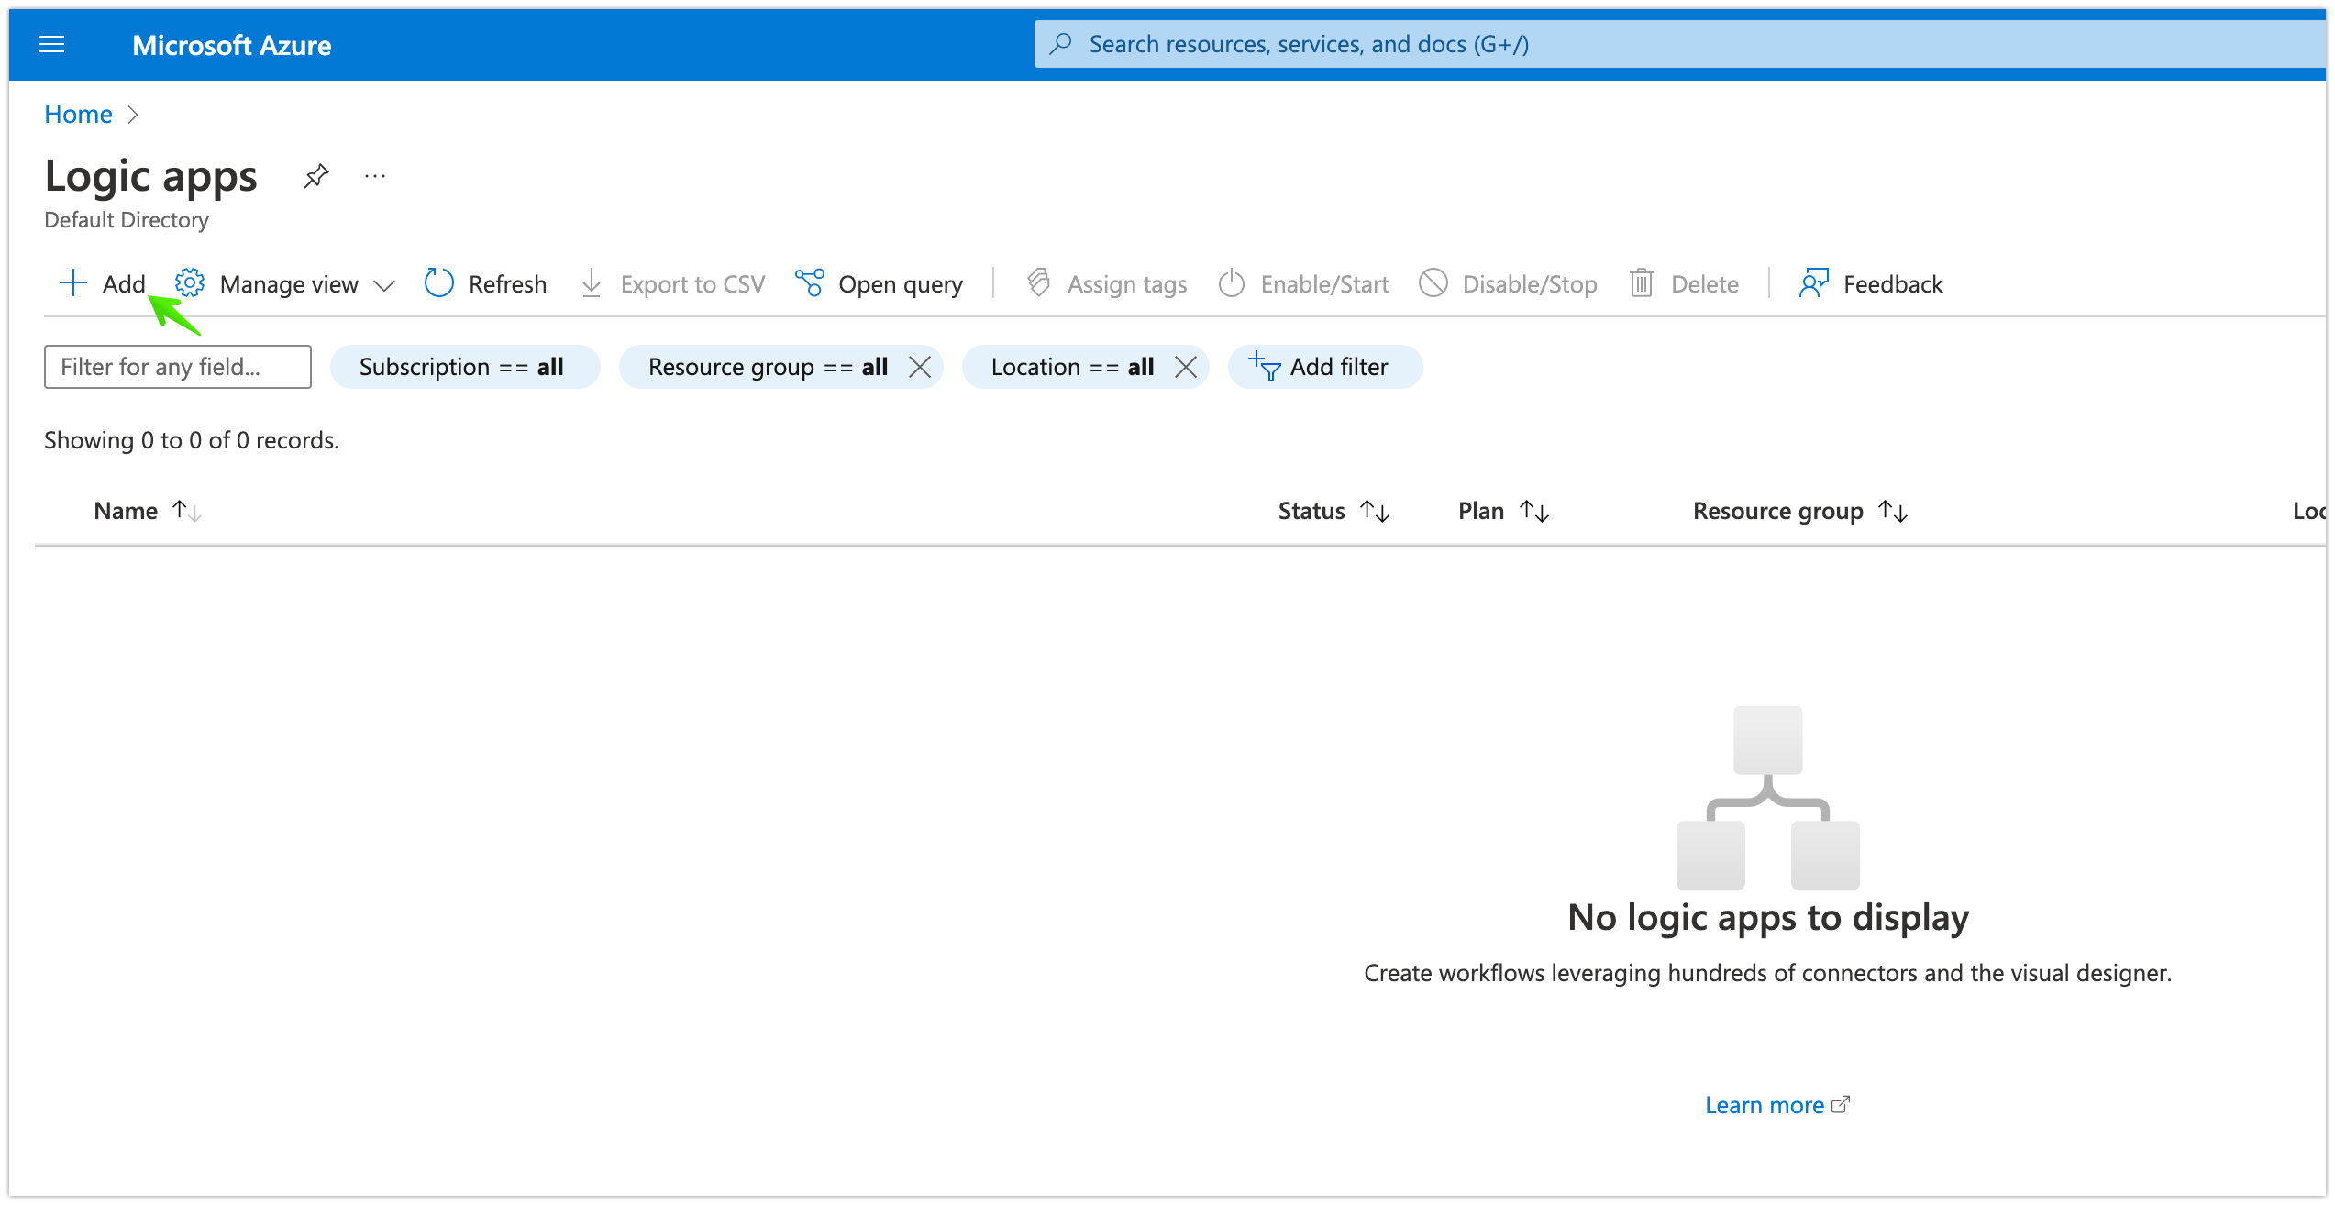Open the more options ellipsis
Image resolution: width=2335 pixels, height=1205 pixels.
click(375, 176)
